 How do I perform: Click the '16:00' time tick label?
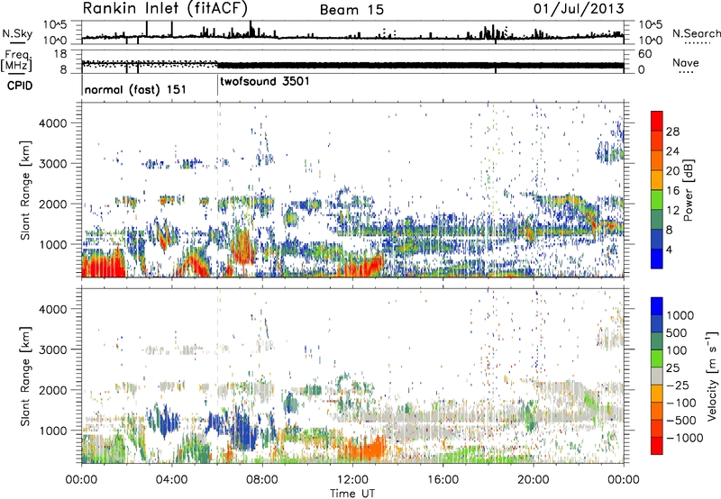click(x=443, y=480)
